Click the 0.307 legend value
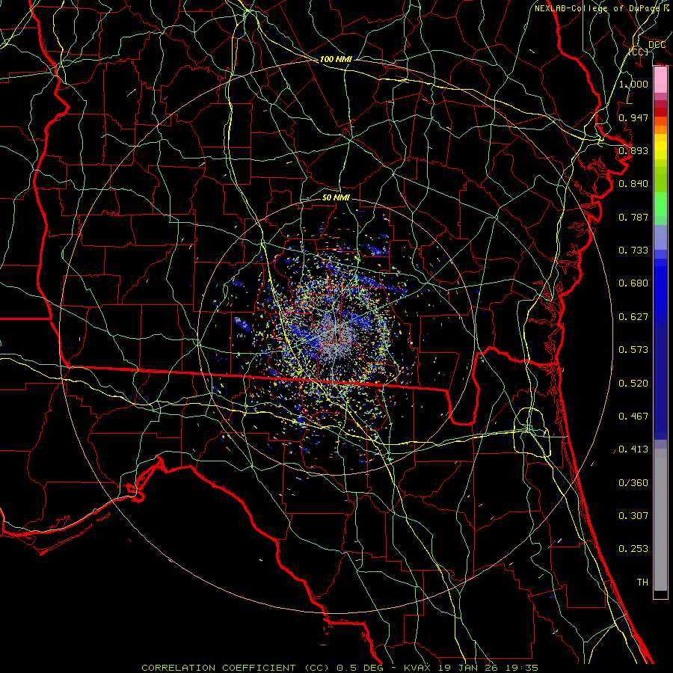The width and height of the screenshot is (673, 673). (x=633, y=516)
